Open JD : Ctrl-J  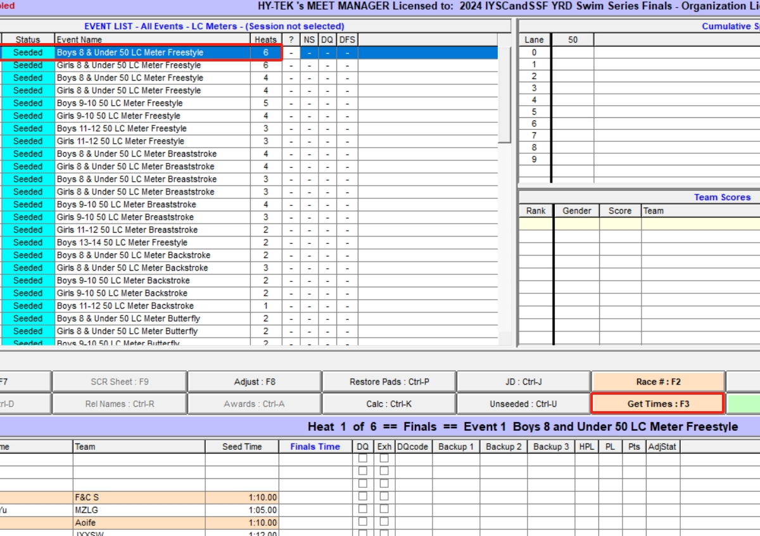coord(522,381)
